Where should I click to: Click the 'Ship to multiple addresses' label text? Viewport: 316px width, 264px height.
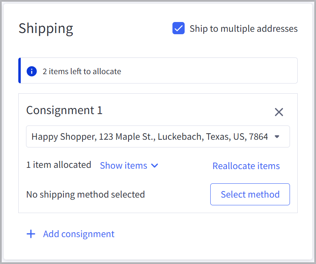[x=243, y=29]
